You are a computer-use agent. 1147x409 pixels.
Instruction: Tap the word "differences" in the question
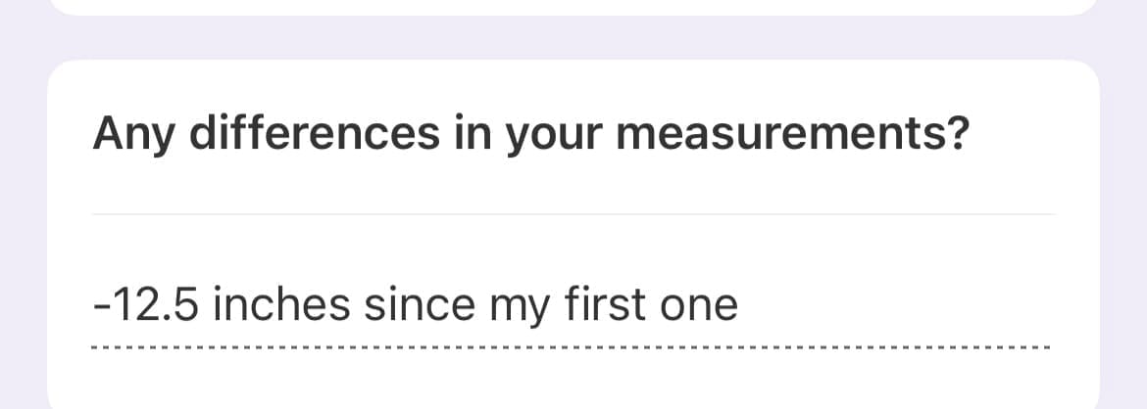314,135
